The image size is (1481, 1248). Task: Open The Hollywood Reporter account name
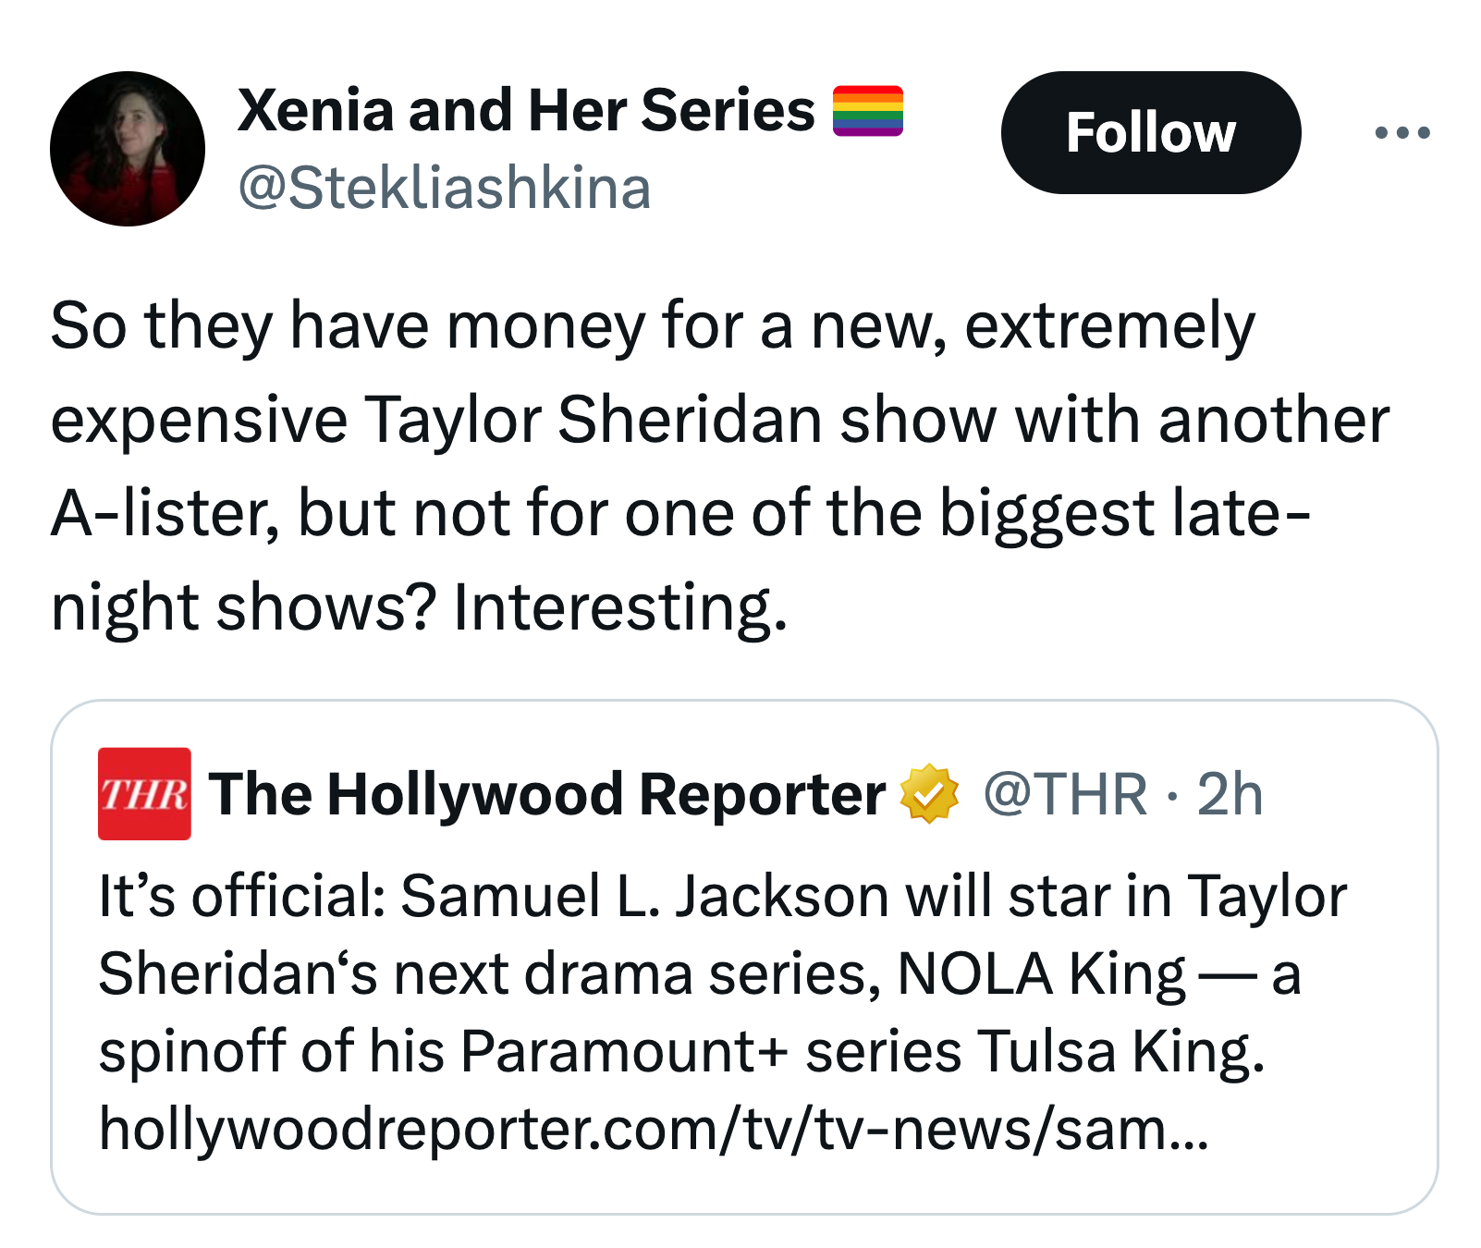(547, 794)
